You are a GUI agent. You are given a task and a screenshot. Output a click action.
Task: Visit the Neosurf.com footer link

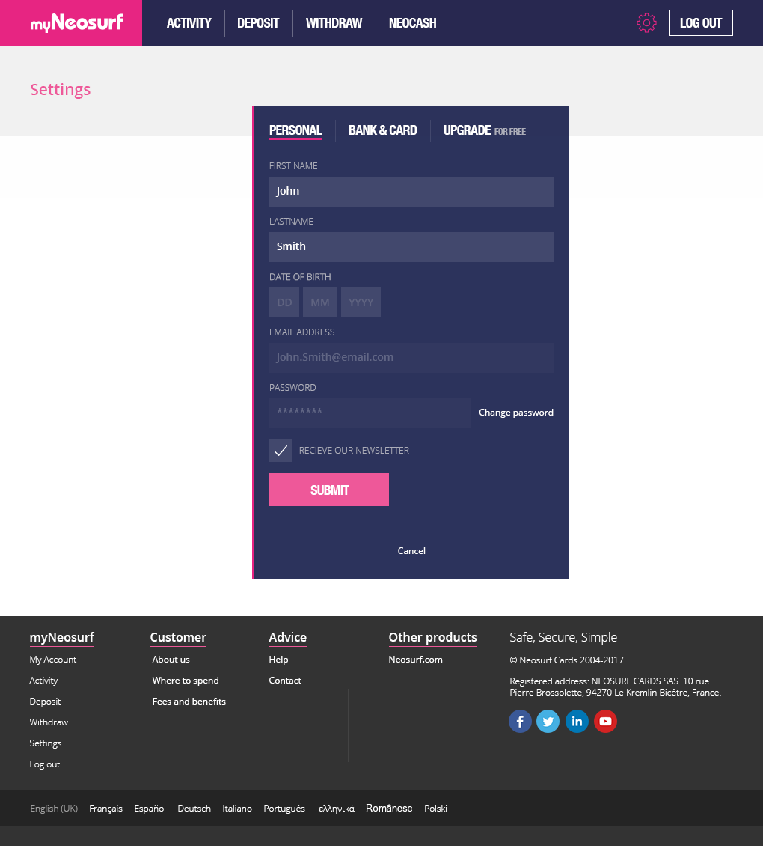coord(415,660)
